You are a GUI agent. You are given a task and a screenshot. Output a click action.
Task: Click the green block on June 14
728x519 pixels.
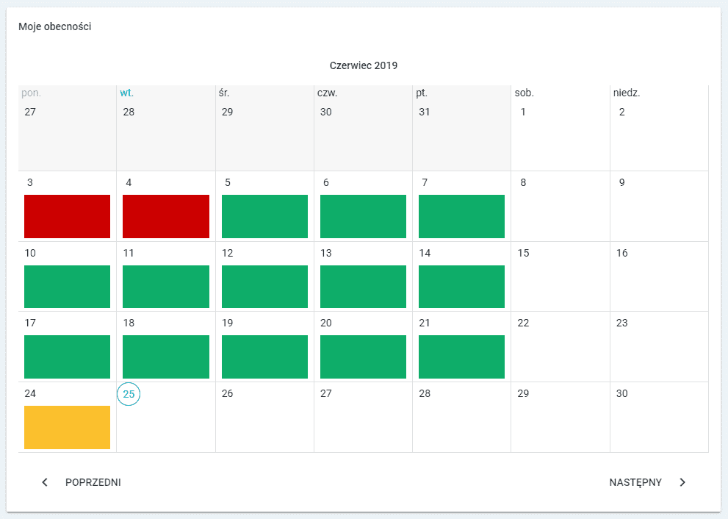coord(461,287)
